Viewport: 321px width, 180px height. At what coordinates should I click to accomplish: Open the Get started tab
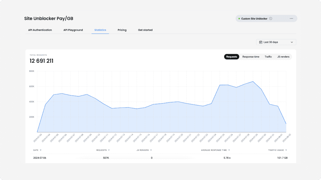pyautogui.click(x=145, y=30)
